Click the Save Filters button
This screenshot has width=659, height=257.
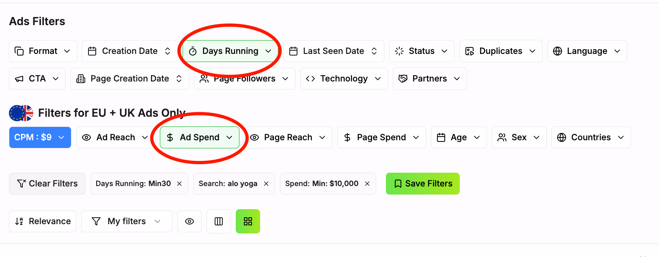(x=422, y=184)
